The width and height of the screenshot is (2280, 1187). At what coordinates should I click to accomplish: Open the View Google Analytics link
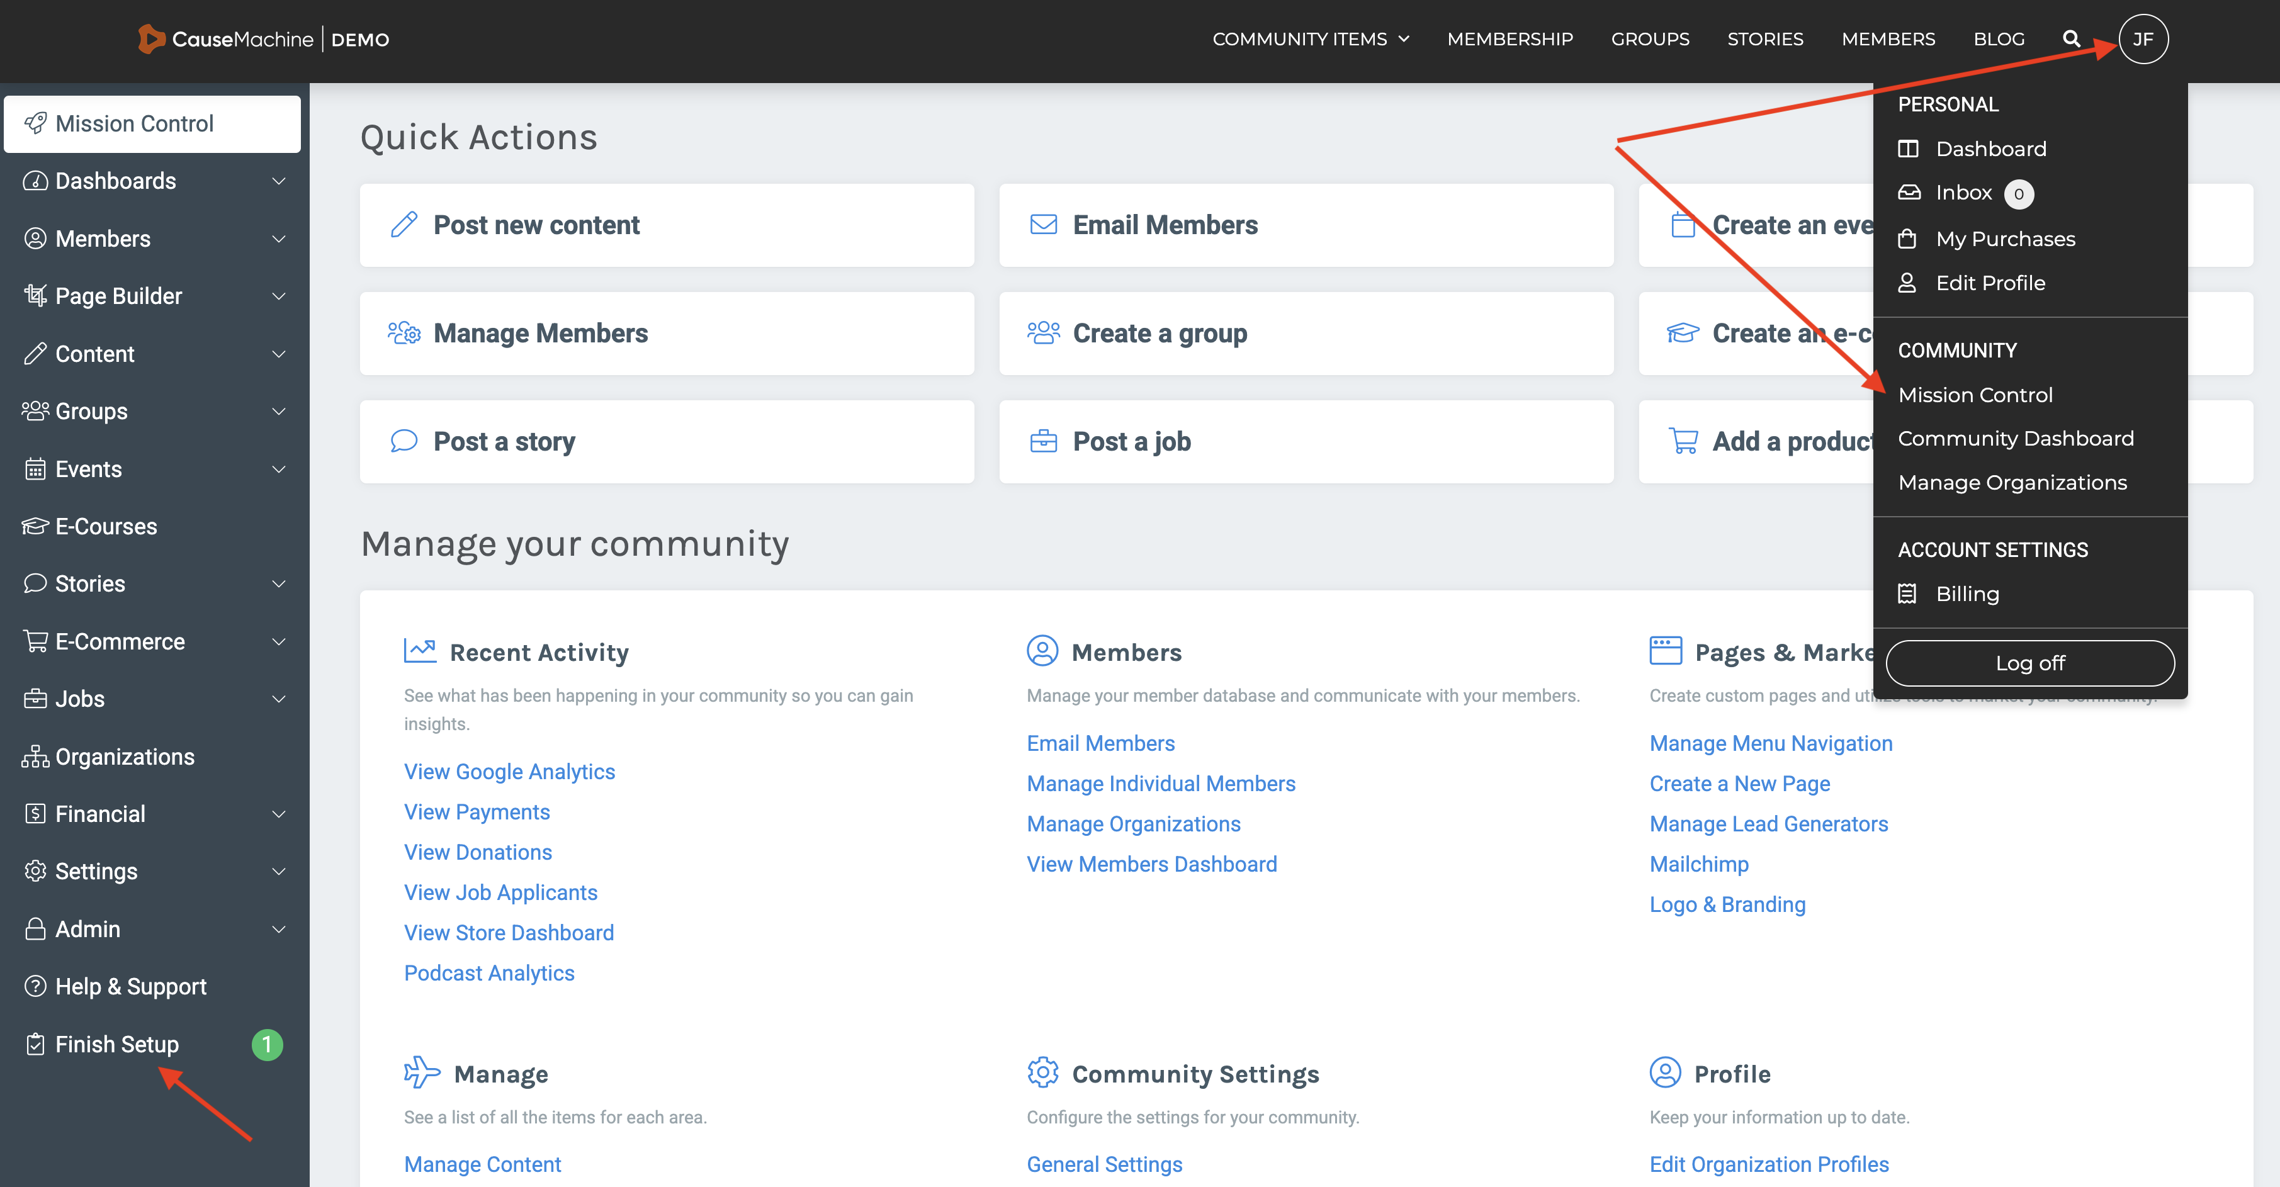point(509,772)
